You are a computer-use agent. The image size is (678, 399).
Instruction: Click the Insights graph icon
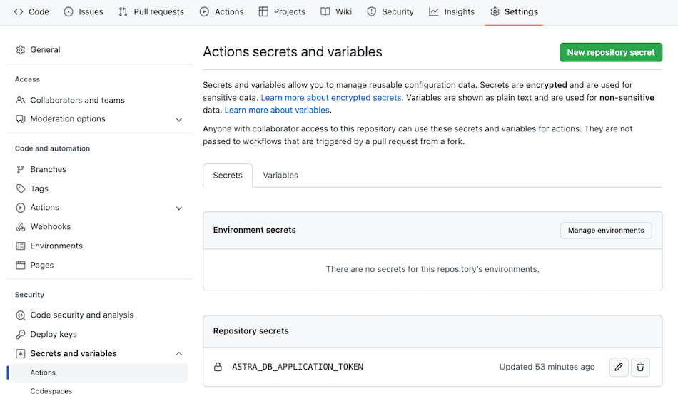pos(434,11)
